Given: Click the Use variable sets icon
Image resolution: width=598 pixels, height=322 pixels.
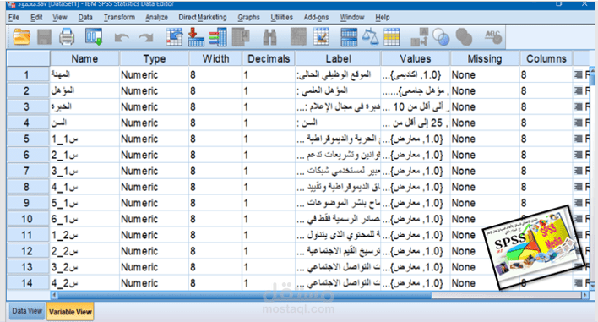Looking at the screenshot, I should (441, 37).
